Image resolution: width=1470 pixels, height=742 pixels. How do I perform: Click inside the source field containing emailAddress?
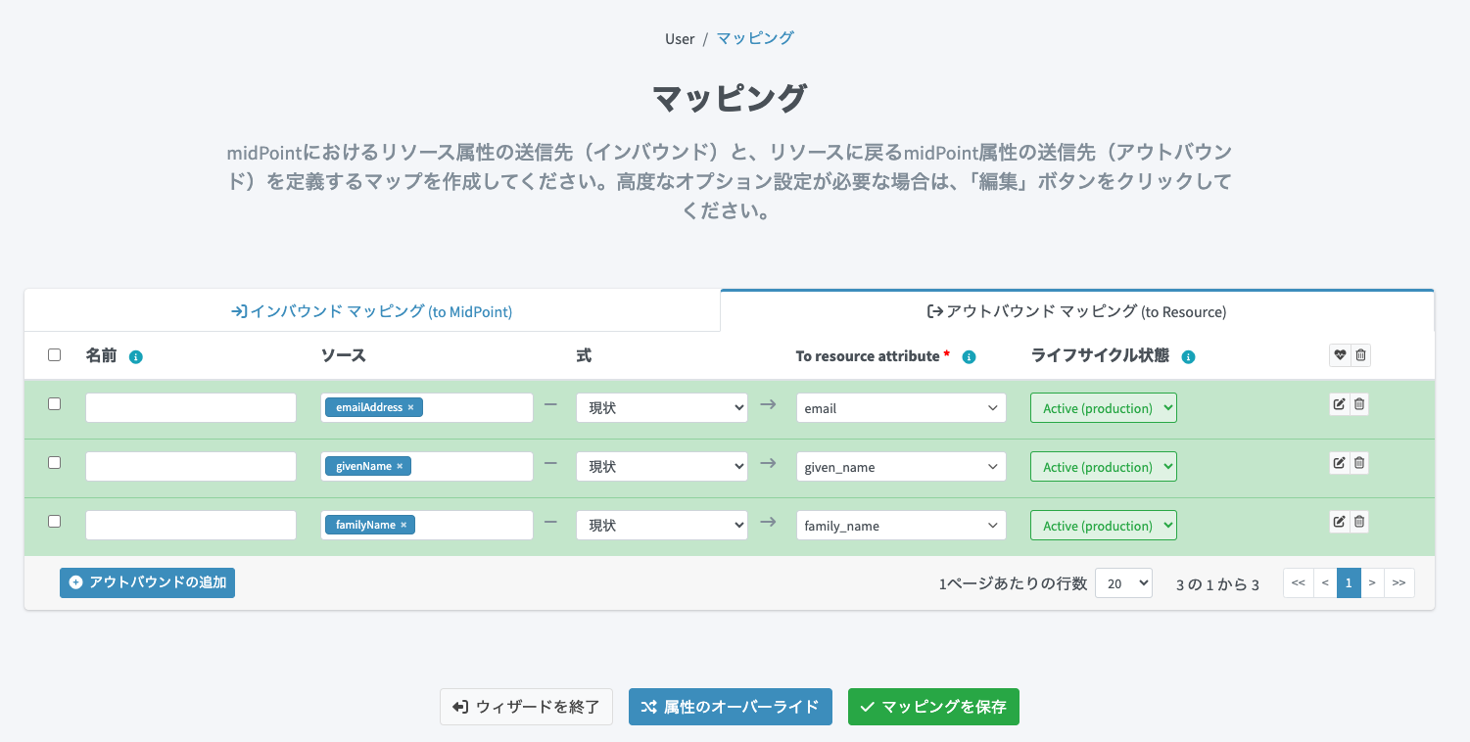[427, 408]
